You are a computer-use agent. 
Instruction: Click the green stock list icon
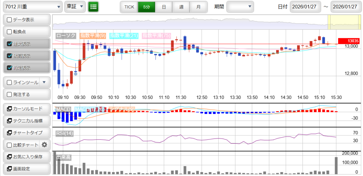[93, 7]
